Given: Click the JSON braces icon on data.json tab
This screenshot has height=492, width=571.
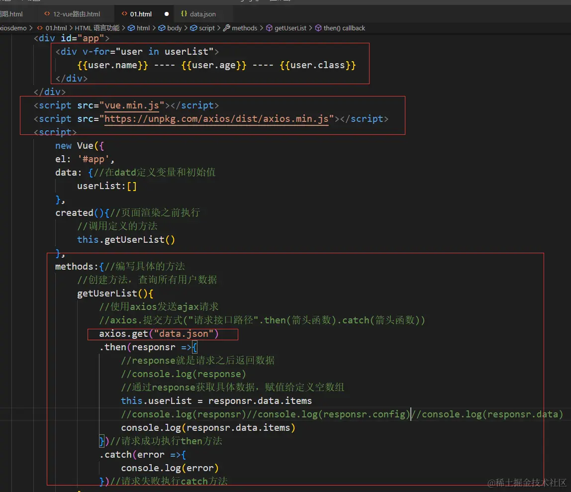Looking at the screenshot, I should pos(184,13).
